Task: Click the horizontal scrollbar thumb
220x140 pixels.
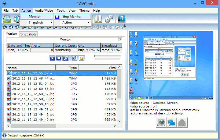Action: pos(33,126)
